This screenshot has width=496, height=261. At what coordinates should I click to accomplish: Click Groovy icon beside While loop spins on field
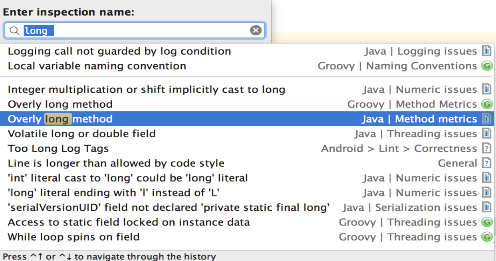[486, 237]
